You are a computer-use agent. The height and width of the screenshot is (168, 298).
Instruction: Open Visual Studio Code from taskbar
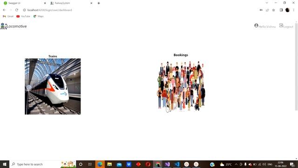[x=177, y=164]
